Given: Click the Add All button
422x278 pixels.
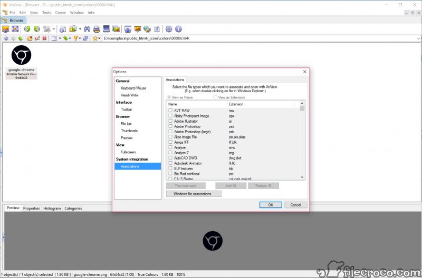Looking at the screenshot, I should 231,186.
